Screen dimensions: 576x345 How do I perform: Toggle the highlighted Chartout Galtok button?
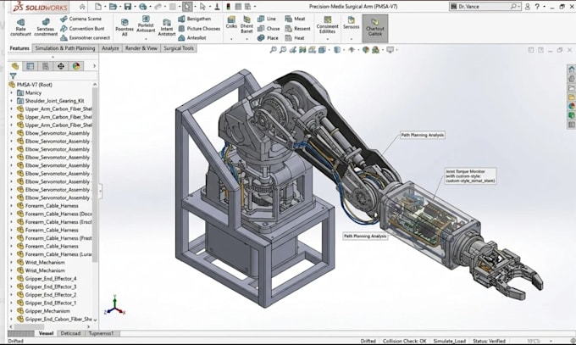click(x=375, y=28)
